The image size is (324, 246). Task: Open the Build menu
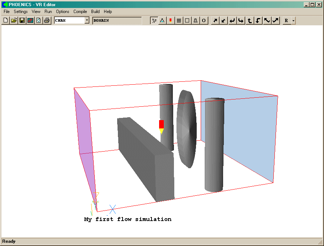click(95, 12)
